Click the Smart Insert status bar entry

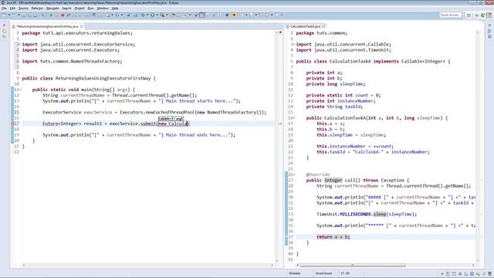(323, 273)
